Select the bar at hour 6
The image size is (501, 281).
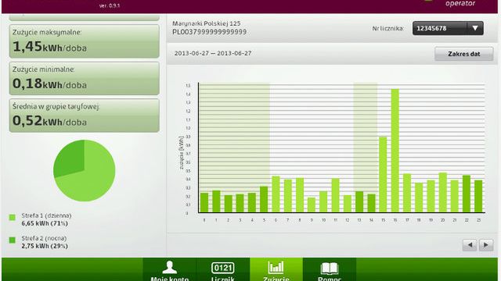276,194
